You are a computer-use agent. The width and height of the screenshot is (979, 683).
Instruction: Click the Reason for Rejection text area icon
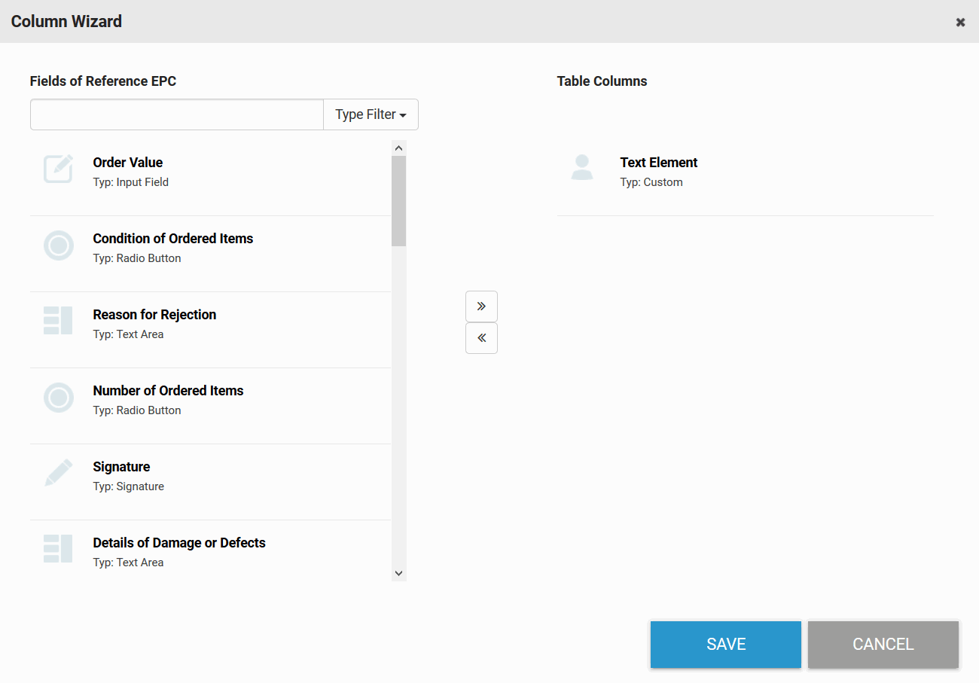[58, 322]
